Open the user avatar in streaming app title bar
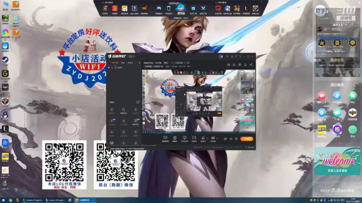This screenshot has width=362, height=203. 220,56
